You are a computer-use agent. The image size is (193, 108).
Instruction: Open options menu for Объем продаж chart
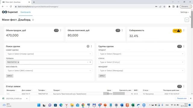click(x=61, y=30)
